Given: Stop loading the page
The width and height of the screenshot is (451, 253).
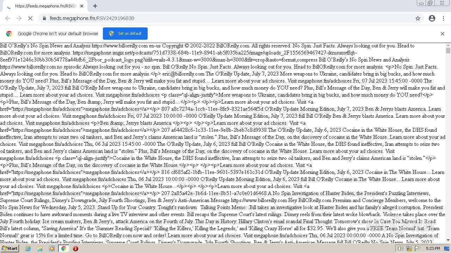Looking at the screenshot, I should tap(30, 18).
